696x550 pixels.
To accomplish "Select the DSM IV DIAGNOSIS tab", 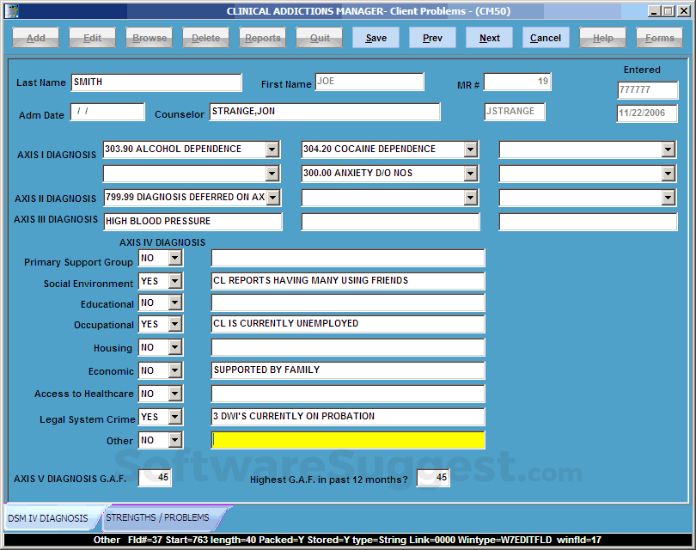I will (x=50, y=518).
